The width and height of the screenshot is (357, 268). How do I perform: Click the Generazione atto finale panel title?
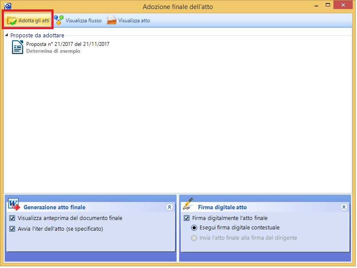pos(55,208)
